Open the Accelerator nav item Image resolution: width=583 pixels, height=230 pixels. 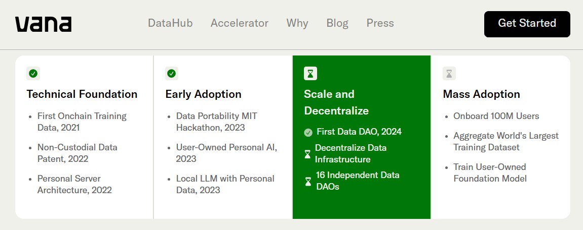click(240, 23)
